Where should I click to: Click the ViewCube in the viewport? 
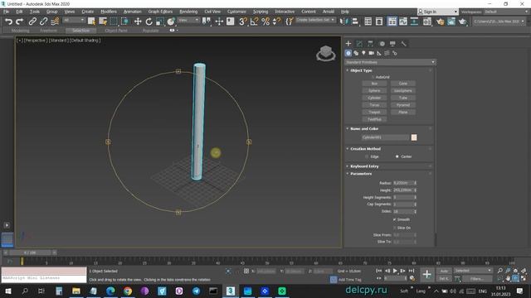(x=326, y=53)
